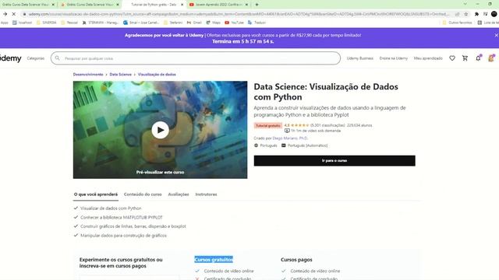Open the Lista de leitura panel
499x280 pixels.
[x=489, y=23]
